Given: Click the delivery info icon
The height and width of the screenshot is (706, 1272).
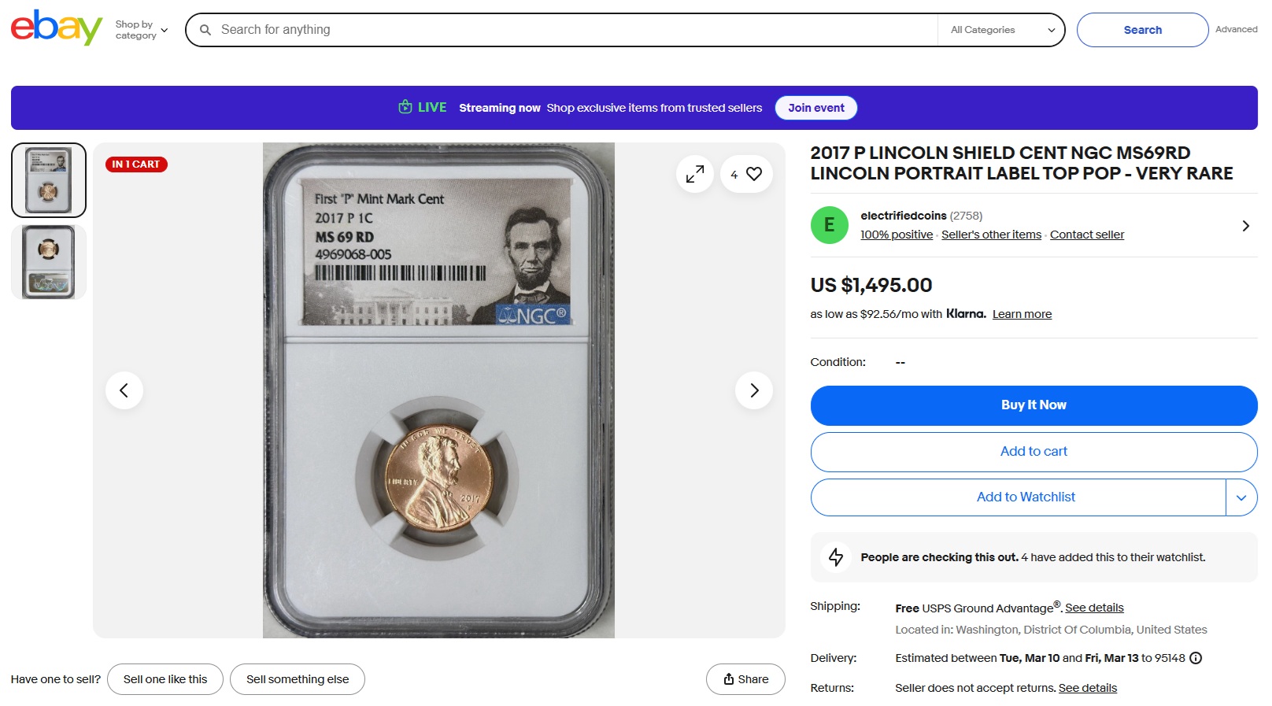Looking at the screenshot, I should pos(1196,658).
